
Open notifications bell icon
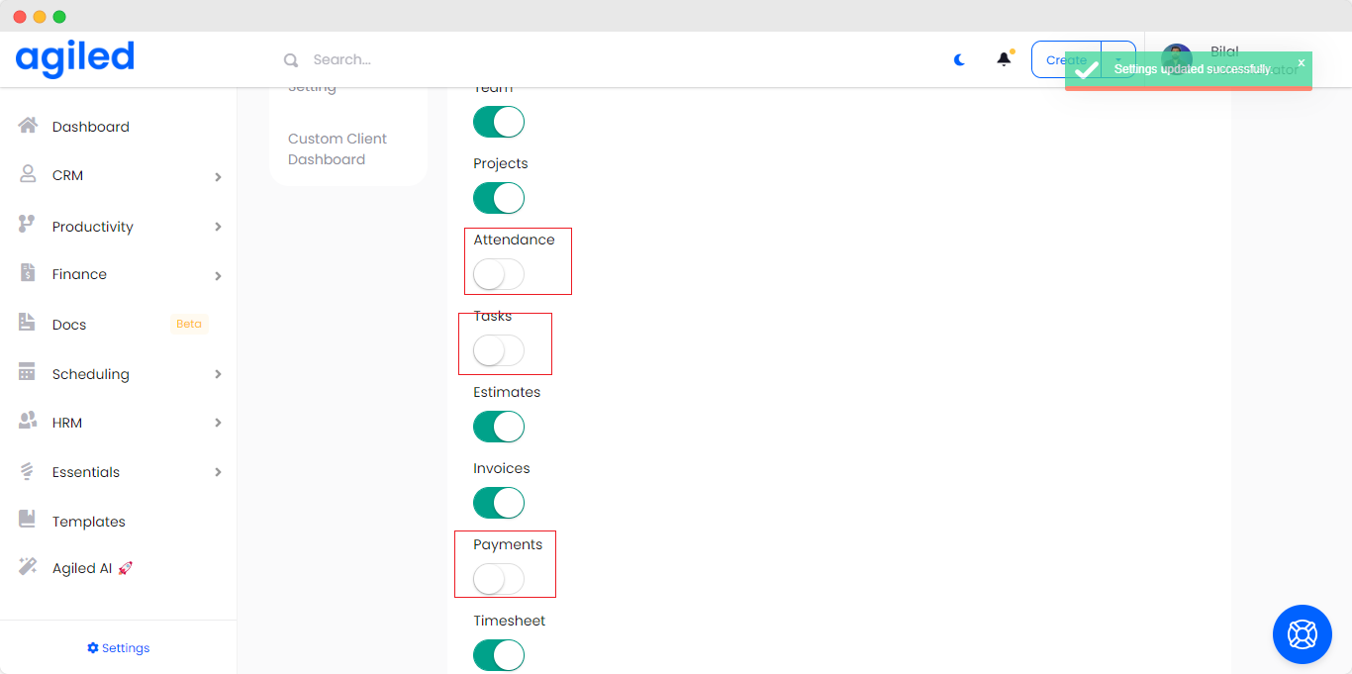point(1004,59)
